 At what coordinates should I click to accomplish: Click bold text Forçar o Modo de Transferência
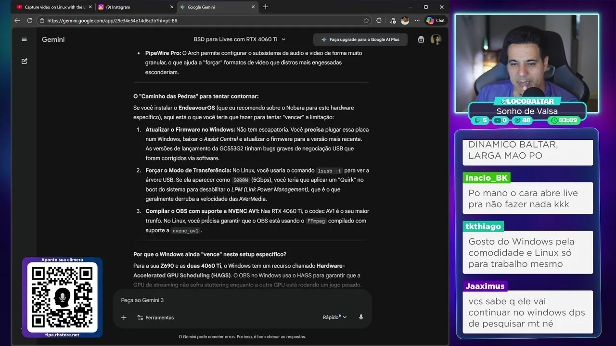pyautogui.click(x=188, y=171)
